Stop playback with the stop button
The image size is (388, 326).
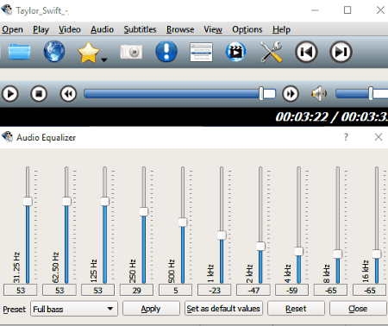point(39,94)
